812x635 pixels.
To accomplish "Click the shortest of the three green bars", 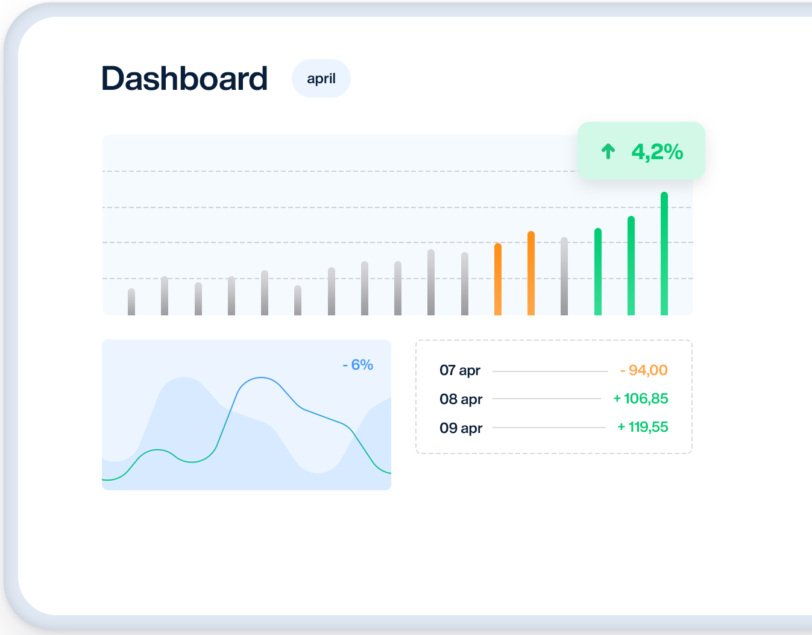I will point(598,271).
